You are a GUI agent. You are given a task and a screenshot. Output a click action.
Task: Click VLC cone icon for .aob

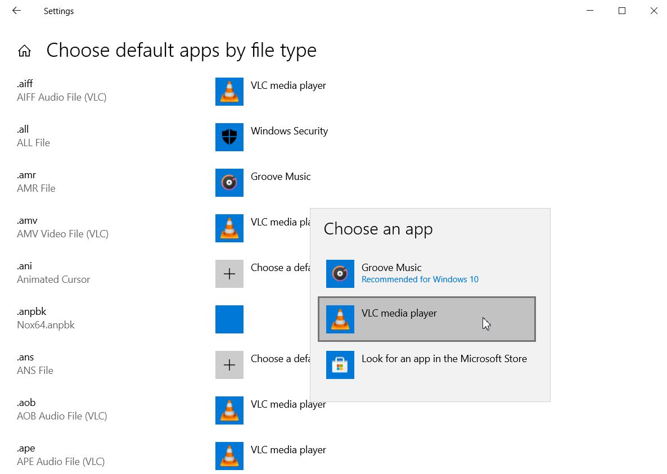[x=229, y=410]
